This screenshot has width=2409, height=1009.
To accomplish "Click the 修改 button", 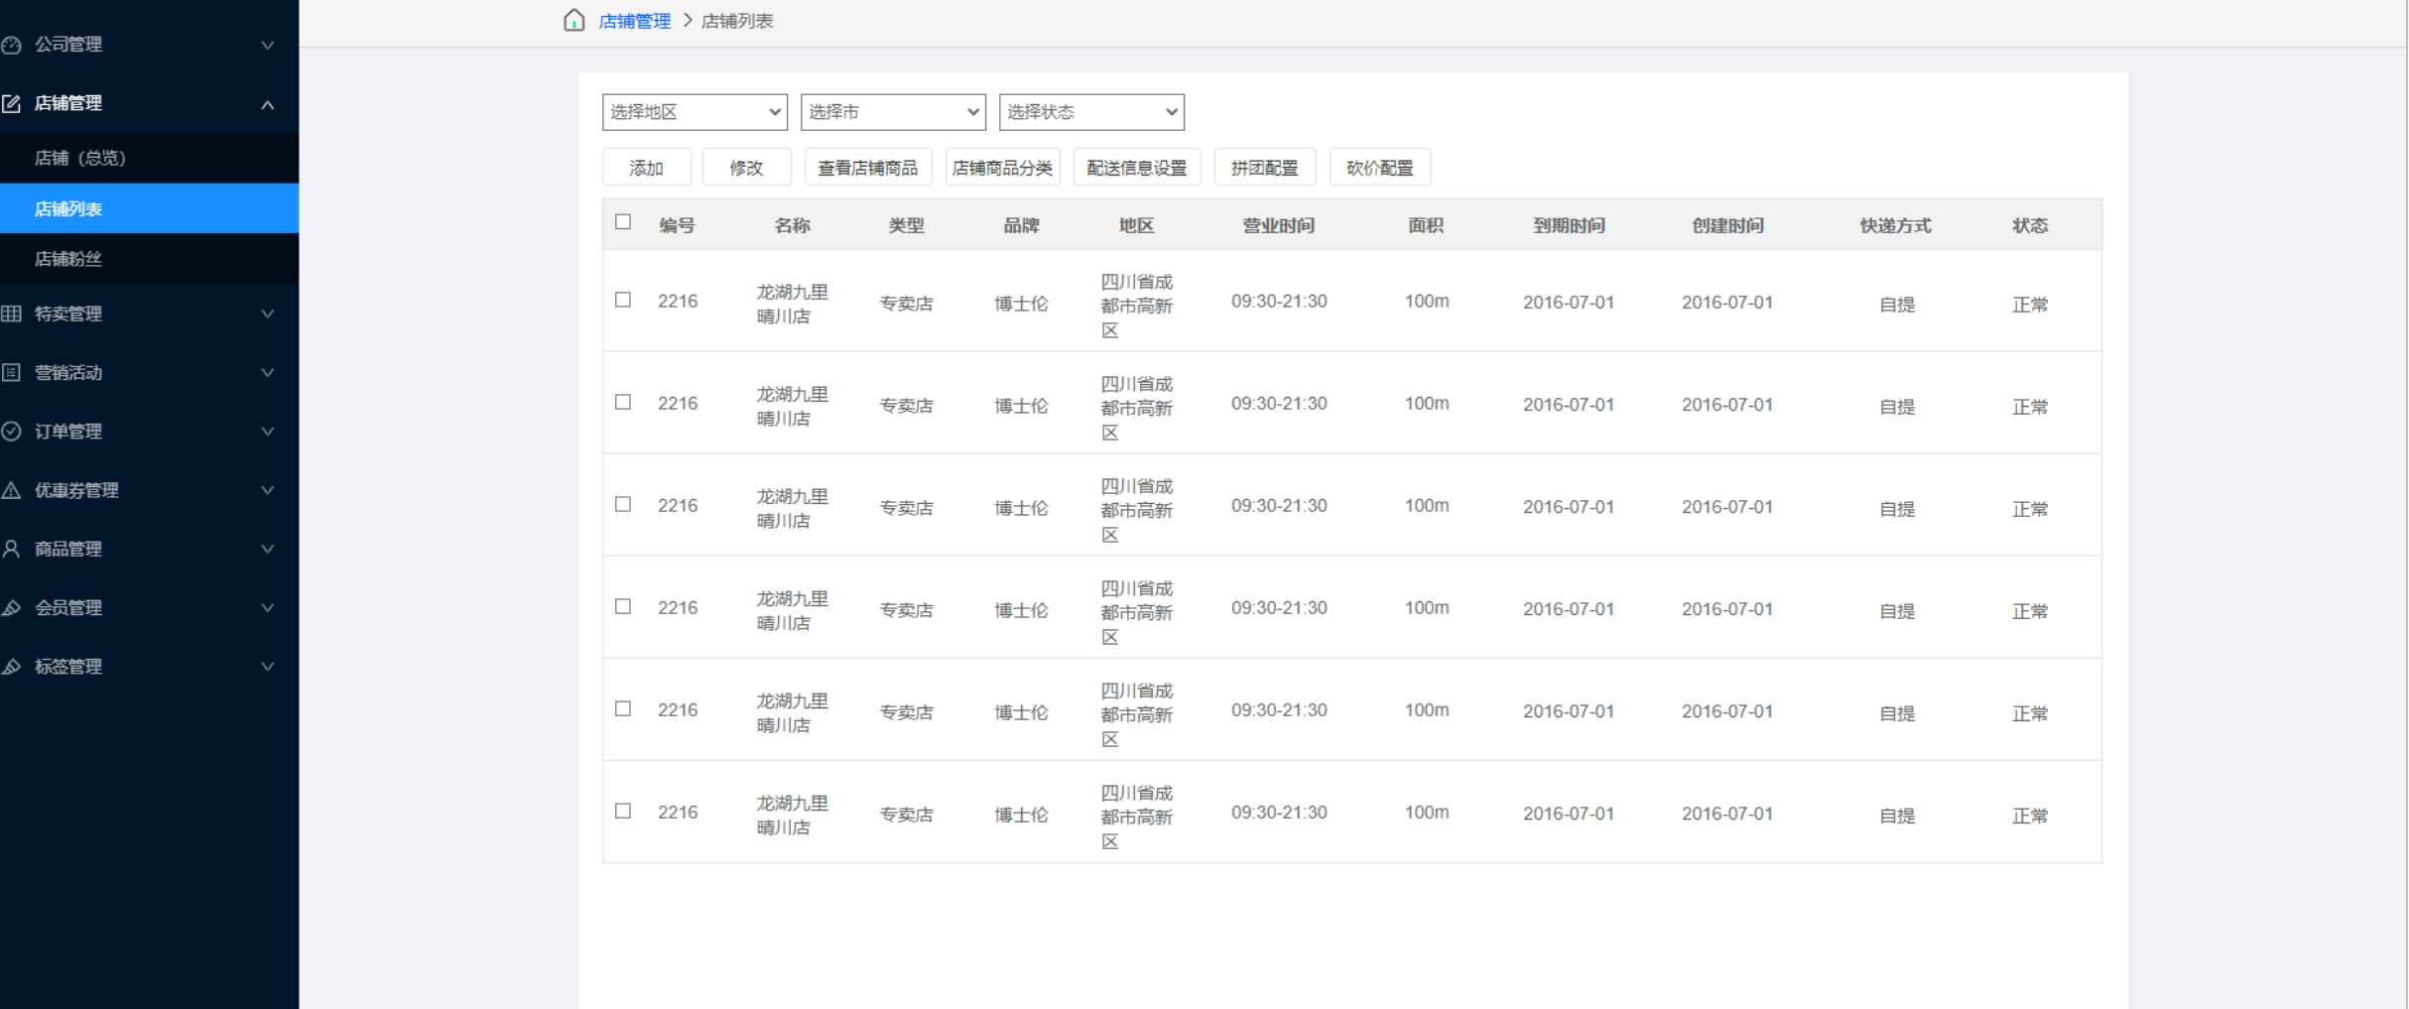I will pos(746,168).
